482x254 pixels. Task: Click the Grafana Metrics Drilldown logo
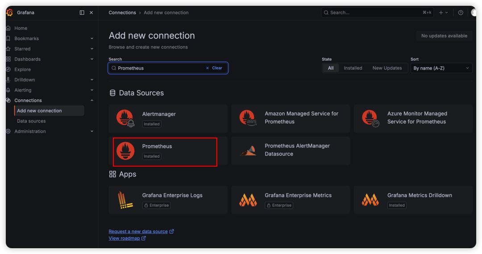[x=370, y=200]
